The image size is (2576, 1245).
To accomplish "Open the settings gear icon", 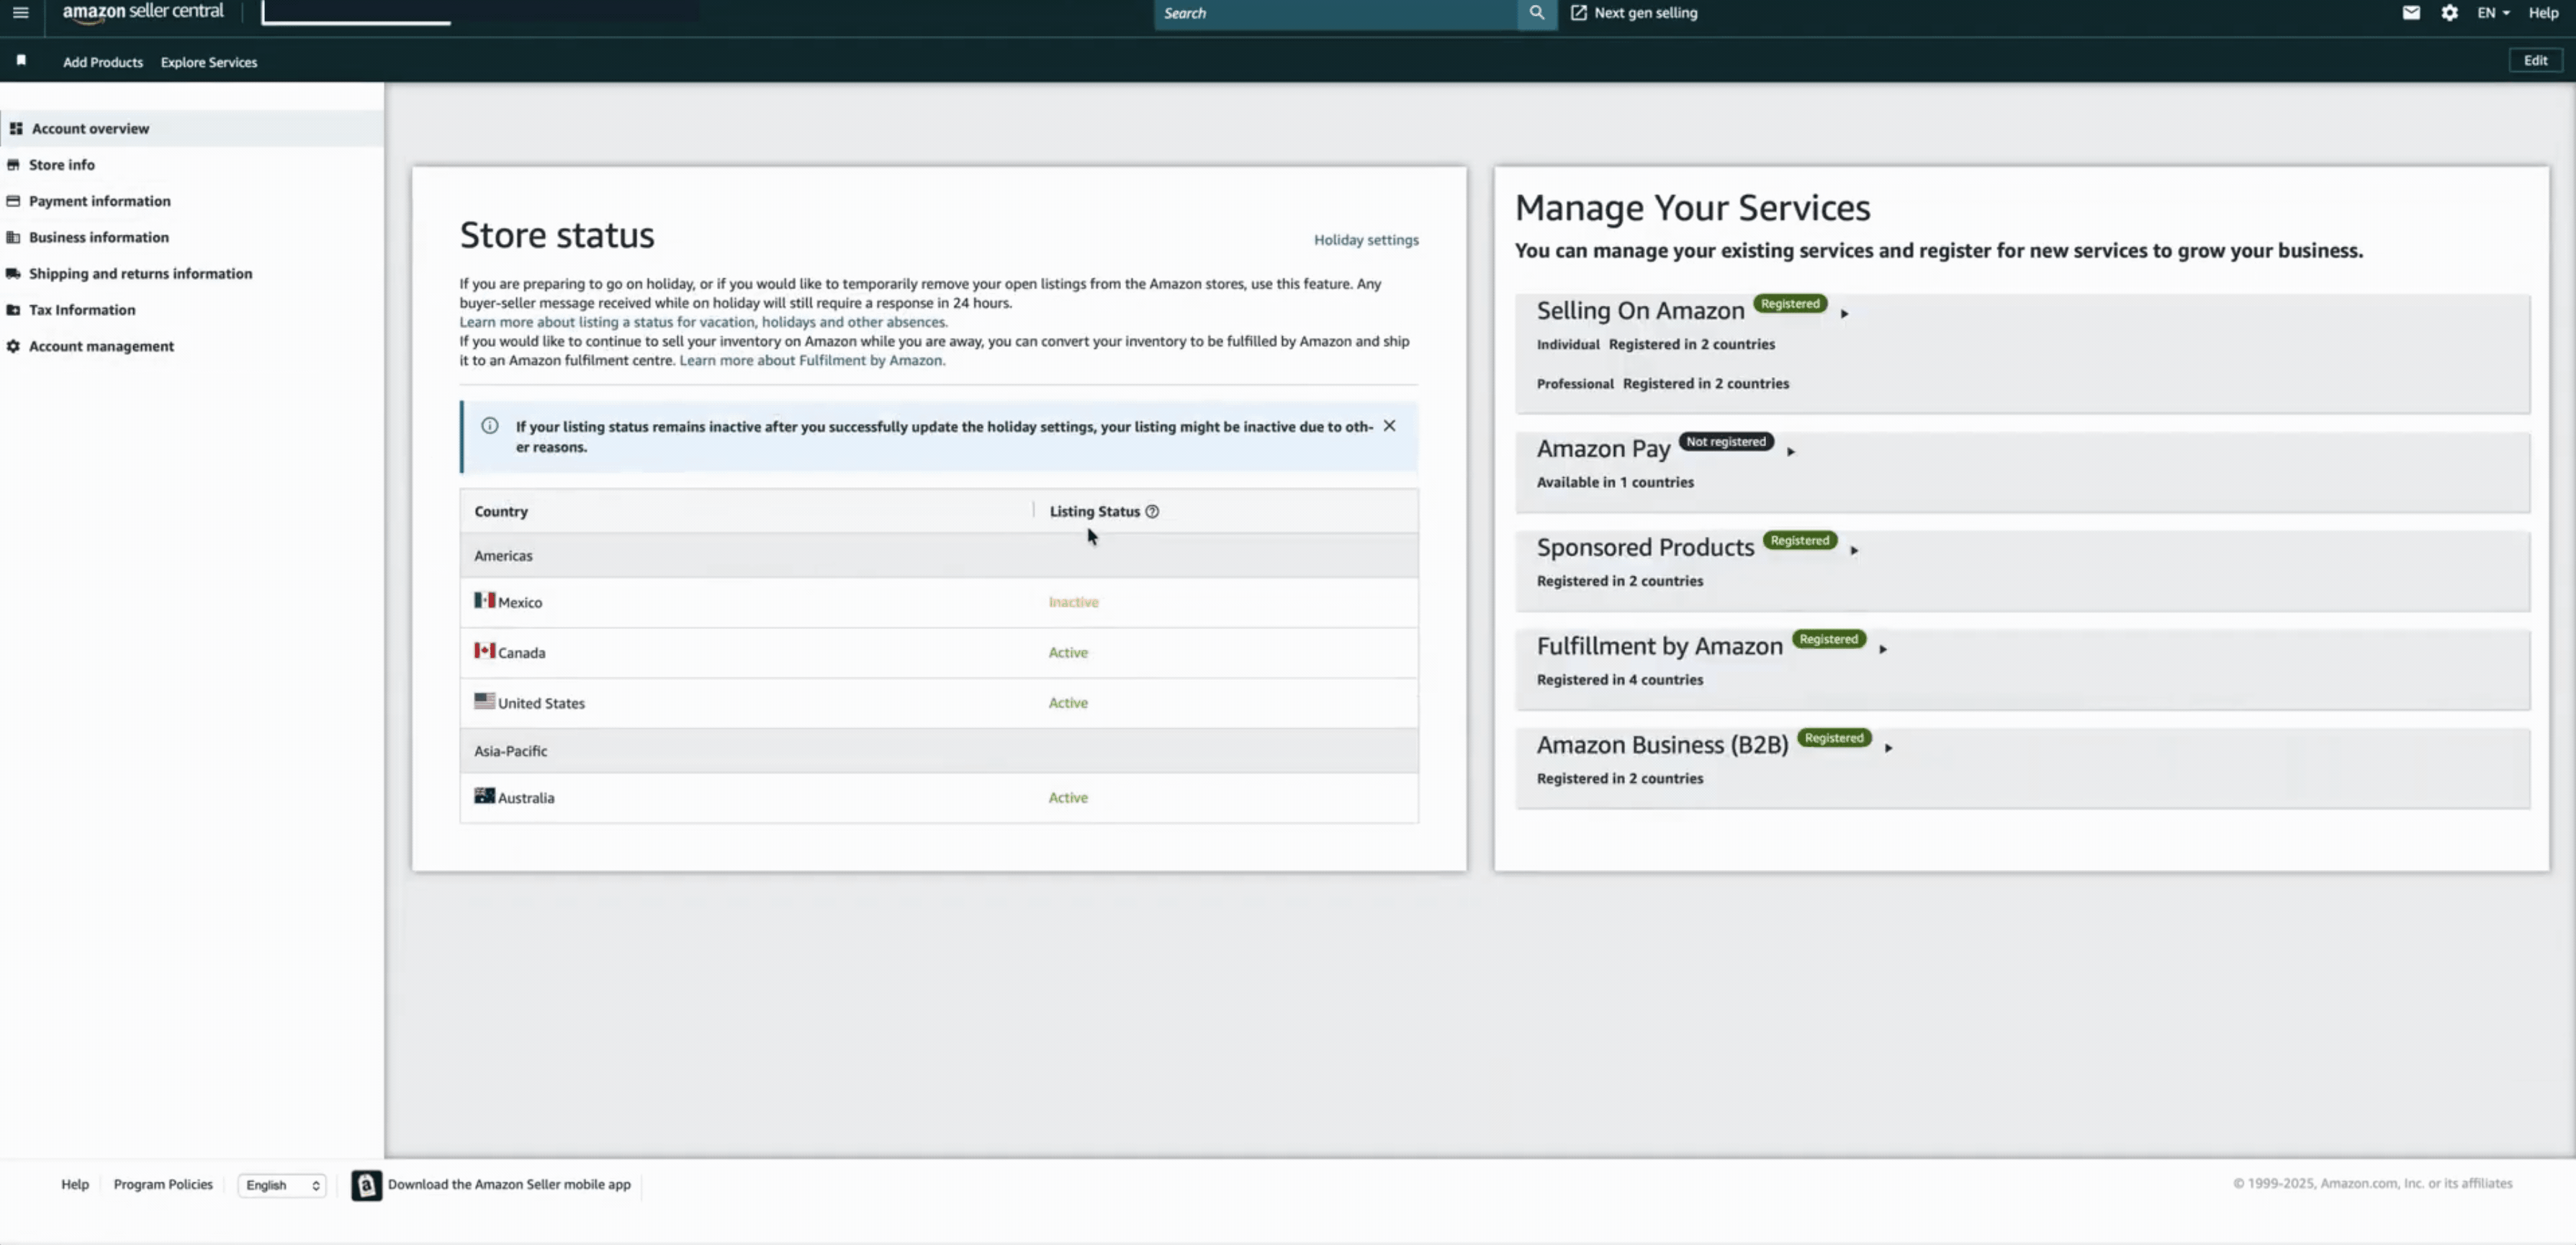I will (x=2449, y=13).
